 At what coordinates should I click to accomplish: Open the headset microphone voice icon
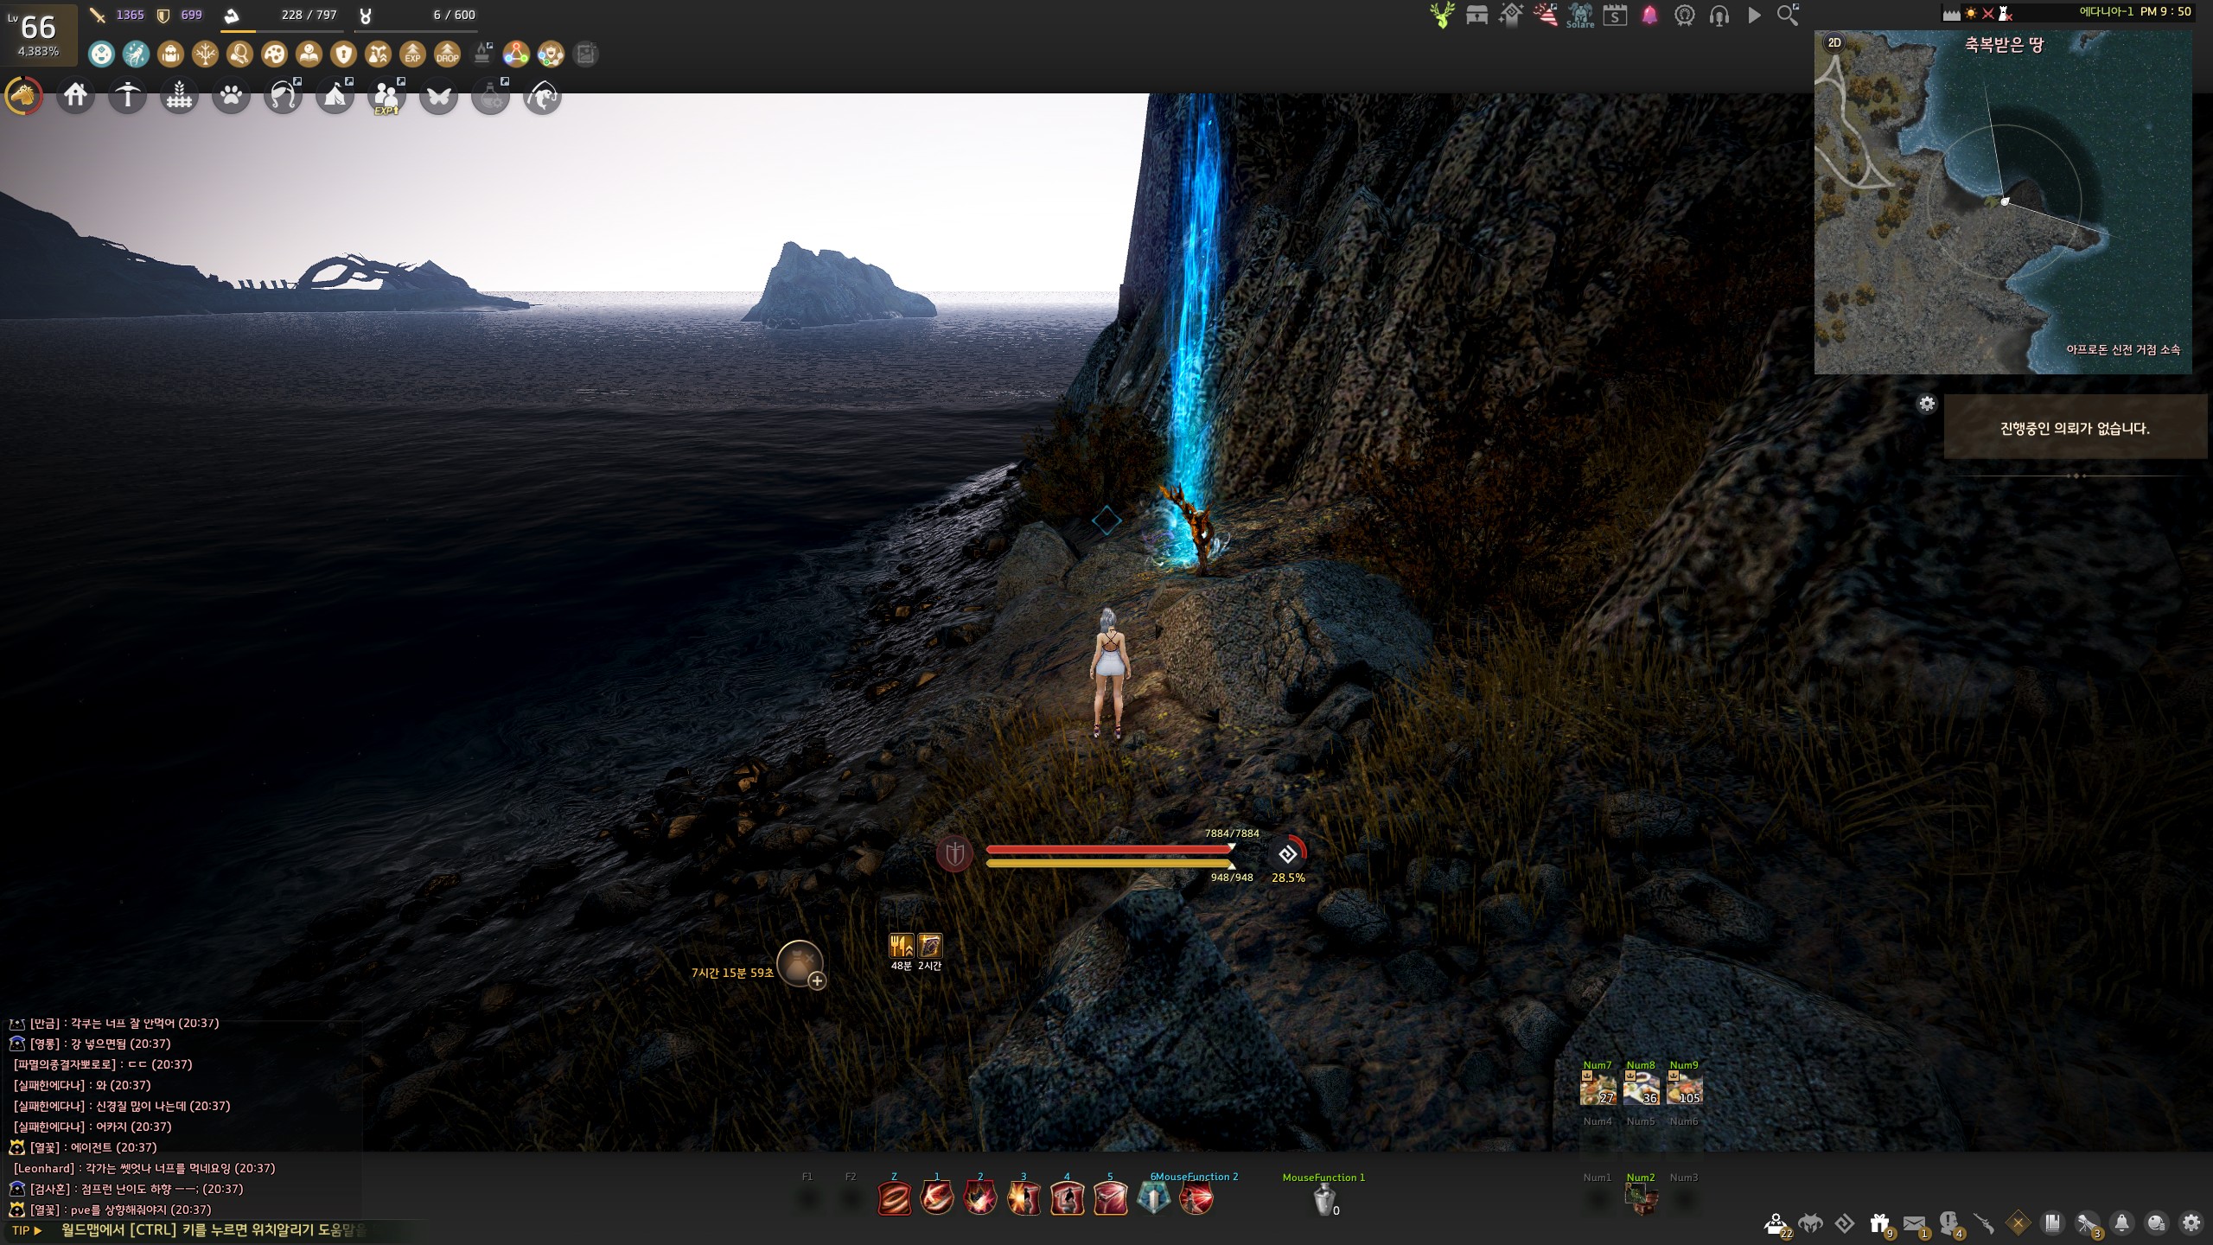(1719, 16)
